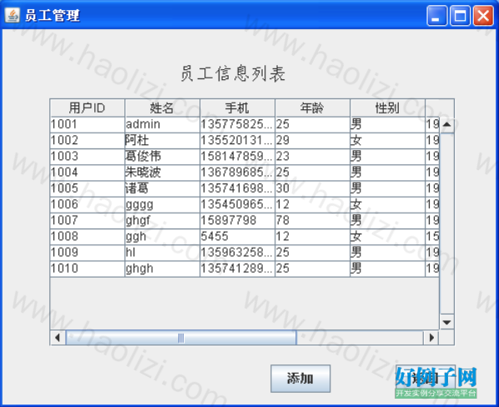Maximize the 员工管理 window
The width and height of the screenshot is (499, 407).
coord(460,15)
